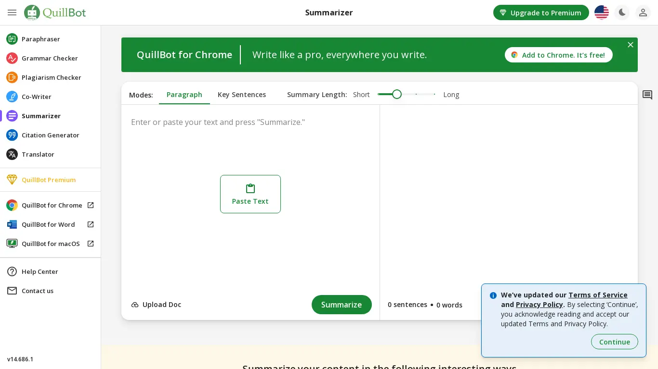Open QuillBot Premium sidebar label
Viewport: 658px width, 369px height.
(x=49, y=180)
